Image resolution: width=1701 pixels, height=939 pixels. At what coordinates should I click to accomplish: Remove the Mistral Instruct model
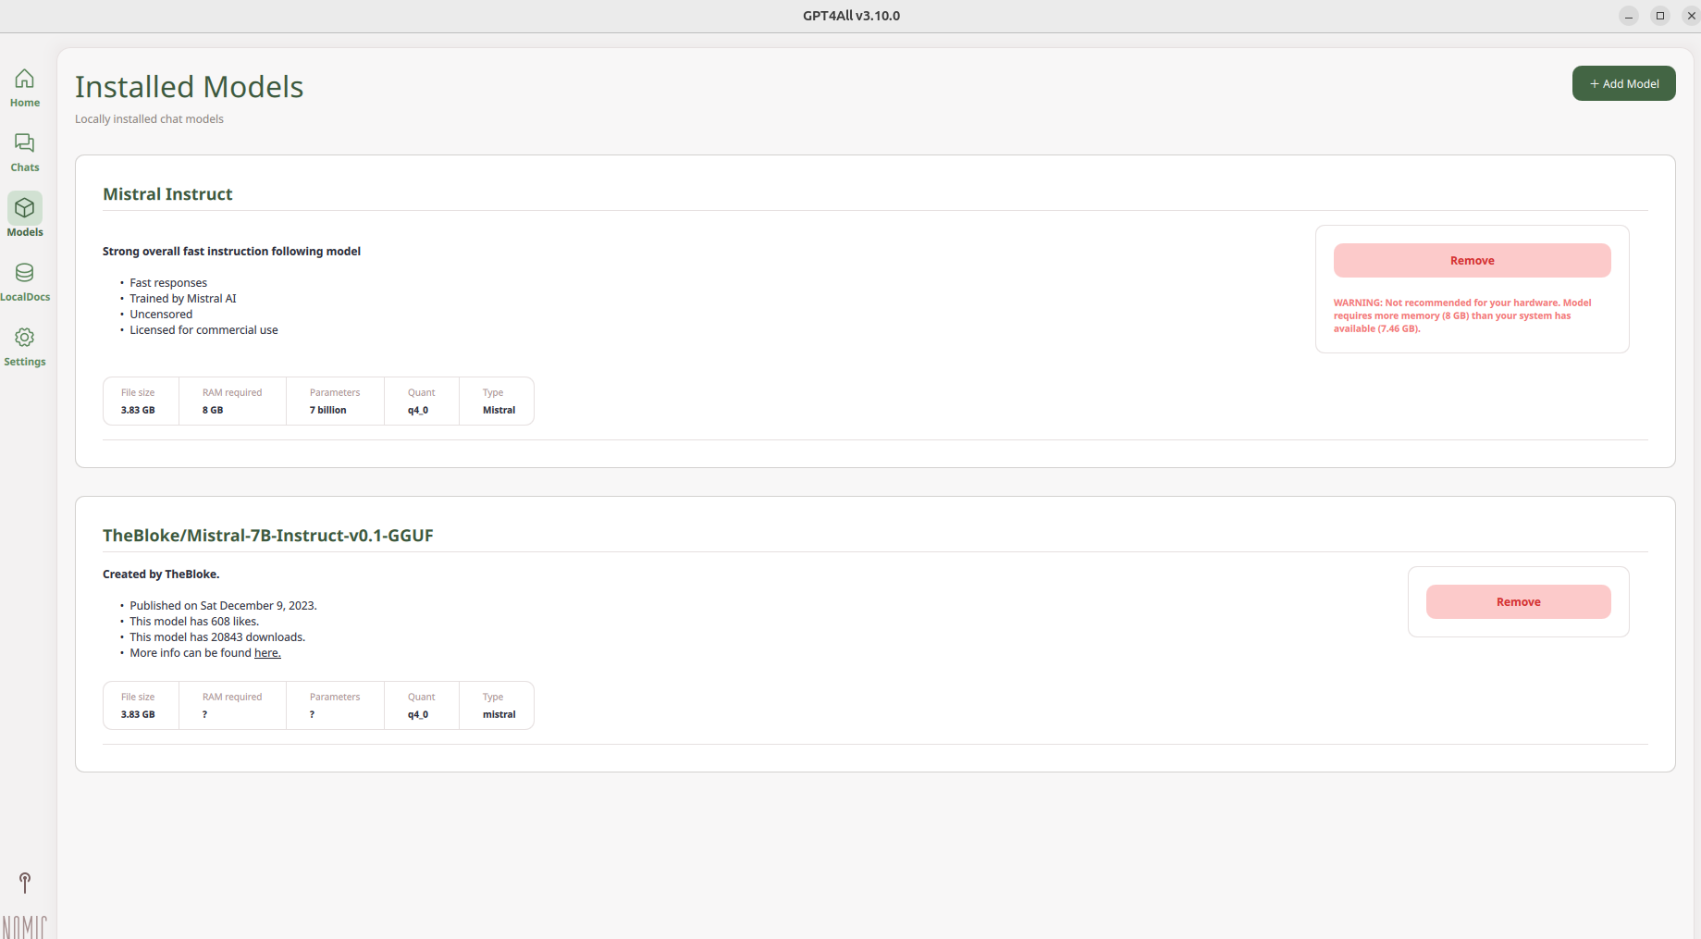[1472, 261]
